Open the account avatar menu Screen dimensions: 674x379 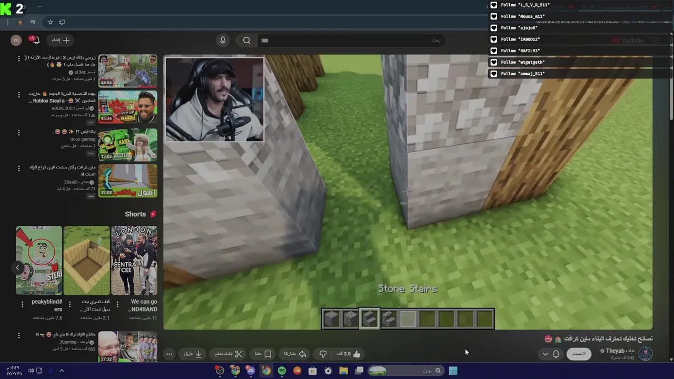coord(16,40)
